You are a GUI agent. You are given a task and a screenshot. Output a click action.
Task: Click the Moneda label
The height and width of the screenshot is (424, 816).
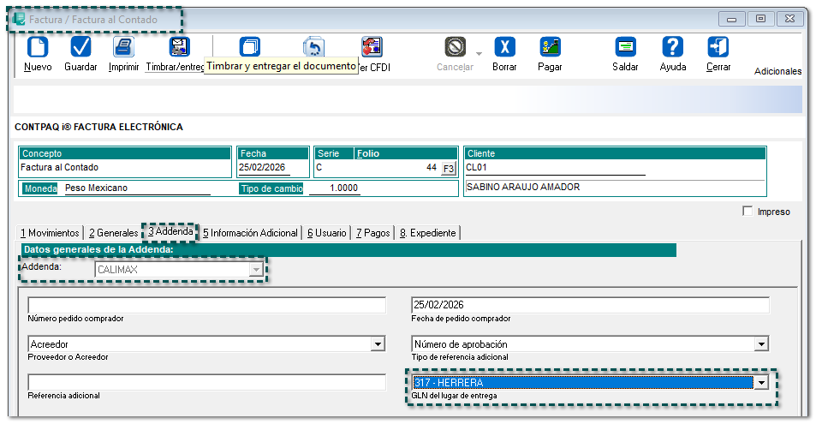pyautogui.click(x=40, y=188)
